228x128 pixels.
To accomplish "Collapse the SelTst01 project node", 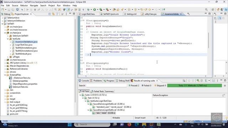I will [2, 24].
